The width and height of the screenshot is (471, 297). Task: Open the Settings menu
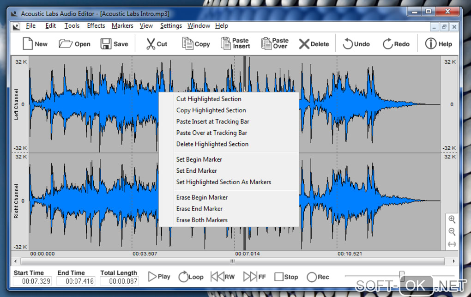171,26
